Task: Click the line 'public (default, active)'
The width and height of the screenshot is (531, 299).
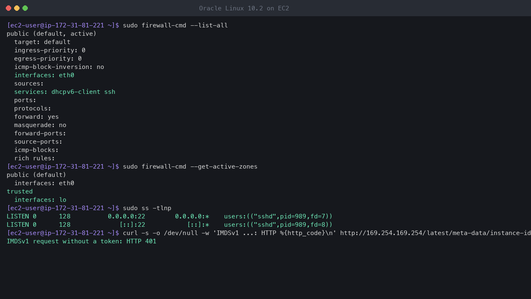Action: 51,34
